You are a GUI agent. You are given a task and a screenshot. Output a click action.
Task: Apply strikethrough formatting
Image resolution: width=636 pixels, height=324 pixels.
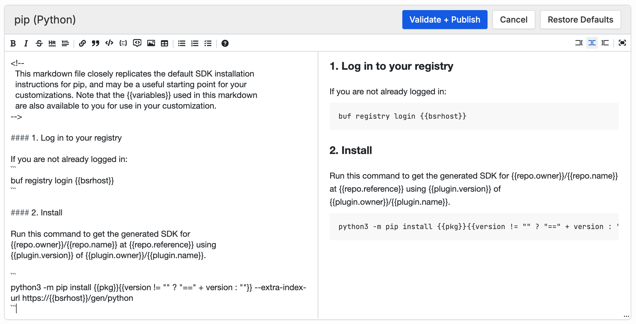pyautogui.click(x=39, y=43)
